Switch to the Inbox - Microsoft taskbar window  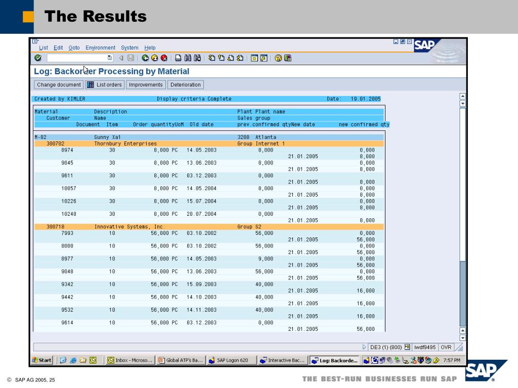tap(130, 360)
